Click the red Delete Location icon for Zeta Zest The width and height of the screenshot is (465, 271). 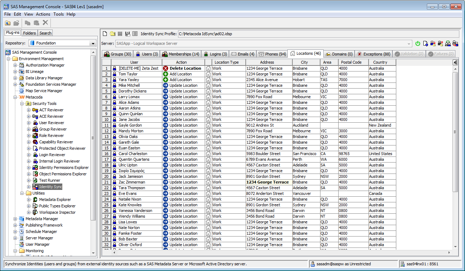(x=166, y=68)
